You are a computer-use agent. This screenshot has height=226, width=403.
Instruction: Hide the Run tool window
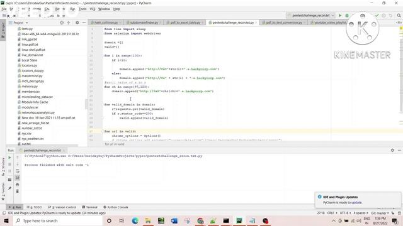399,151
